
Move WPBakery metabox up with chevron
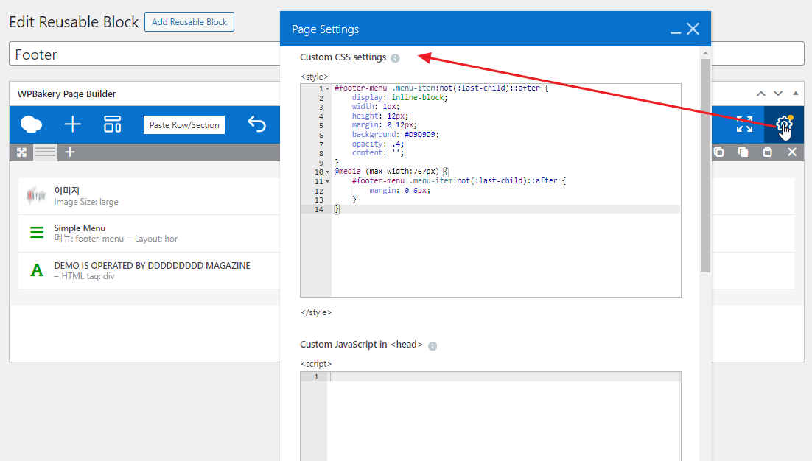pyautogui.click(x=760, y=94)
